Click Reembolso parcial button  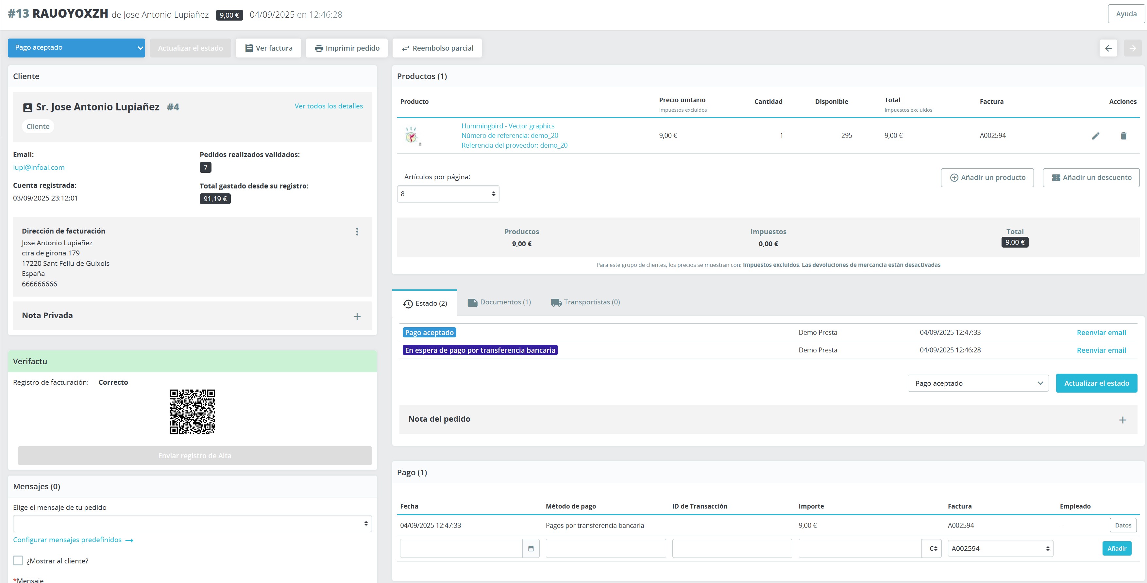point(437,48)
